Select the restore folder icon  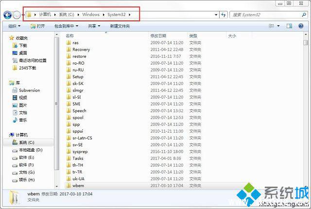69,56
